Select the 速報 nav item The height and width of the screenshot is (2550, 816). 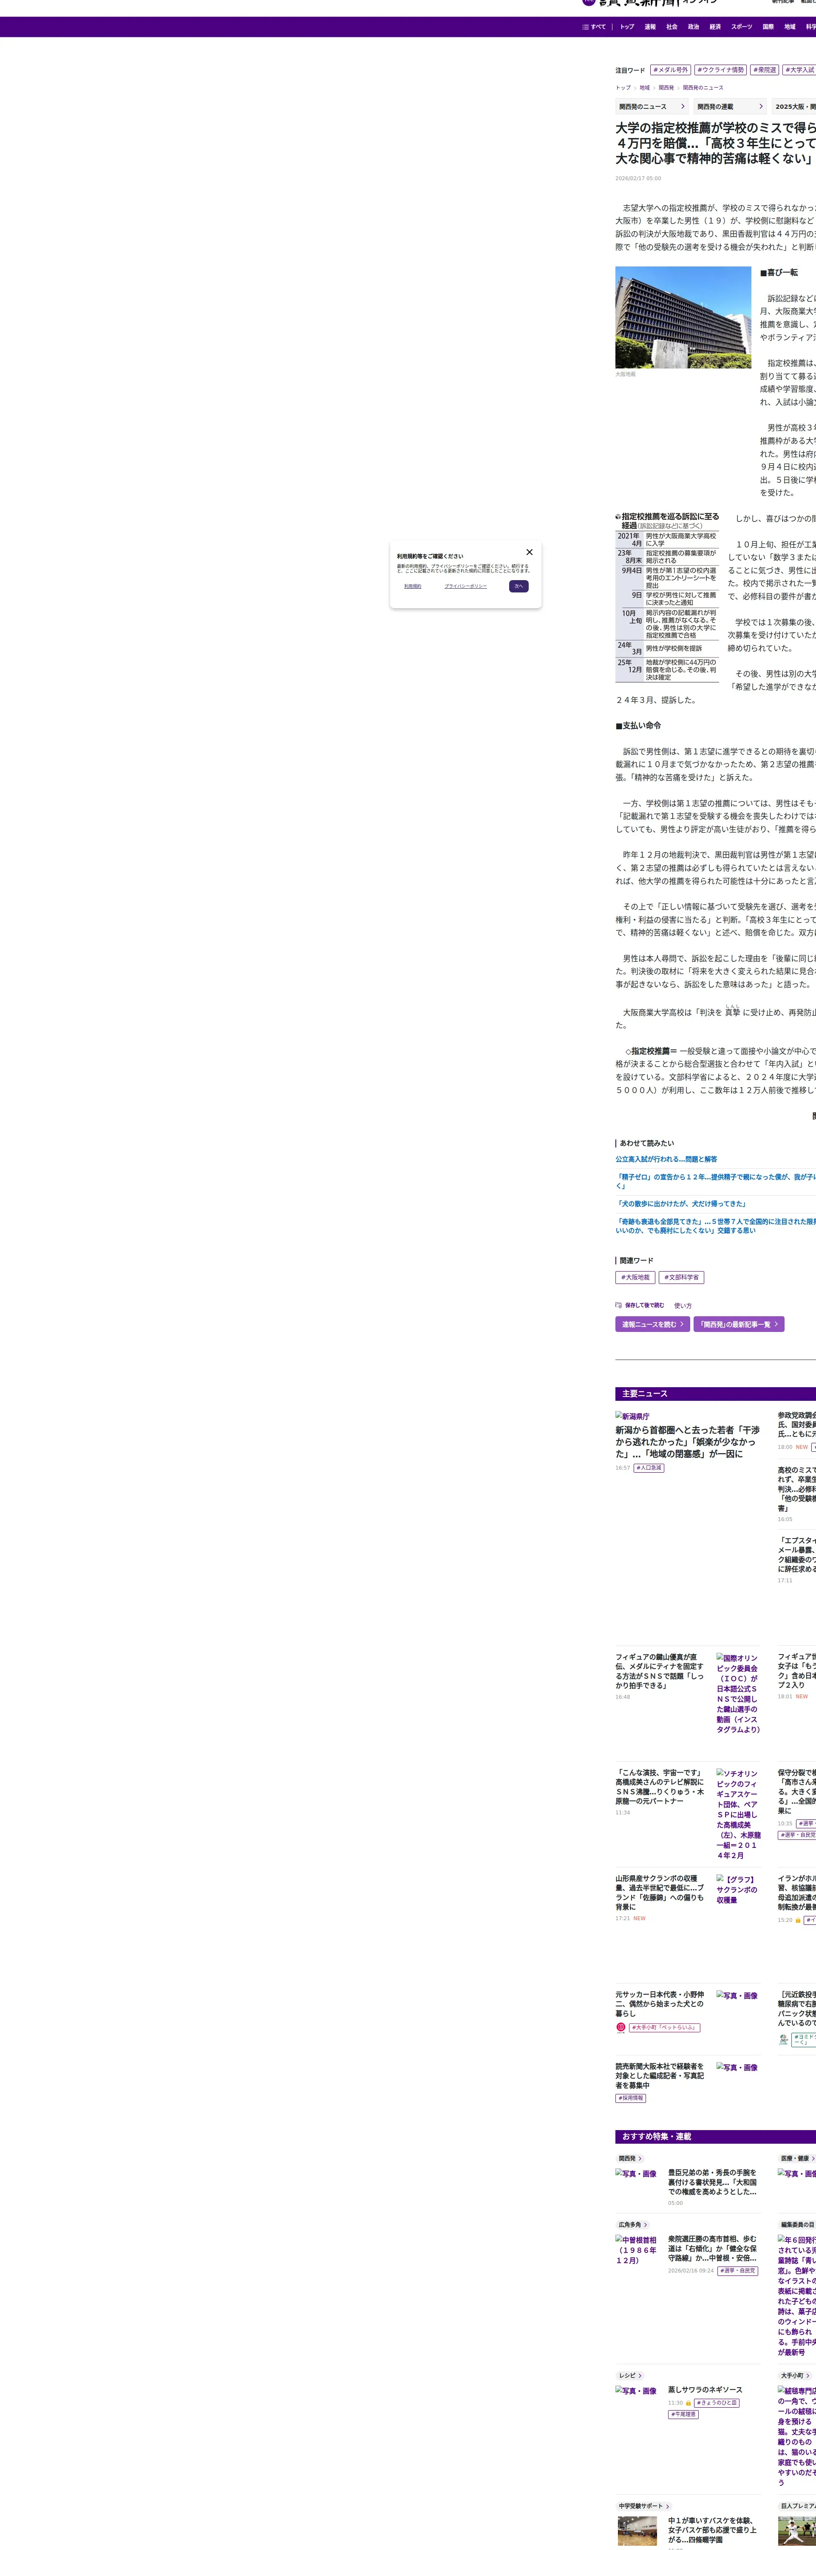coord(650,27)
